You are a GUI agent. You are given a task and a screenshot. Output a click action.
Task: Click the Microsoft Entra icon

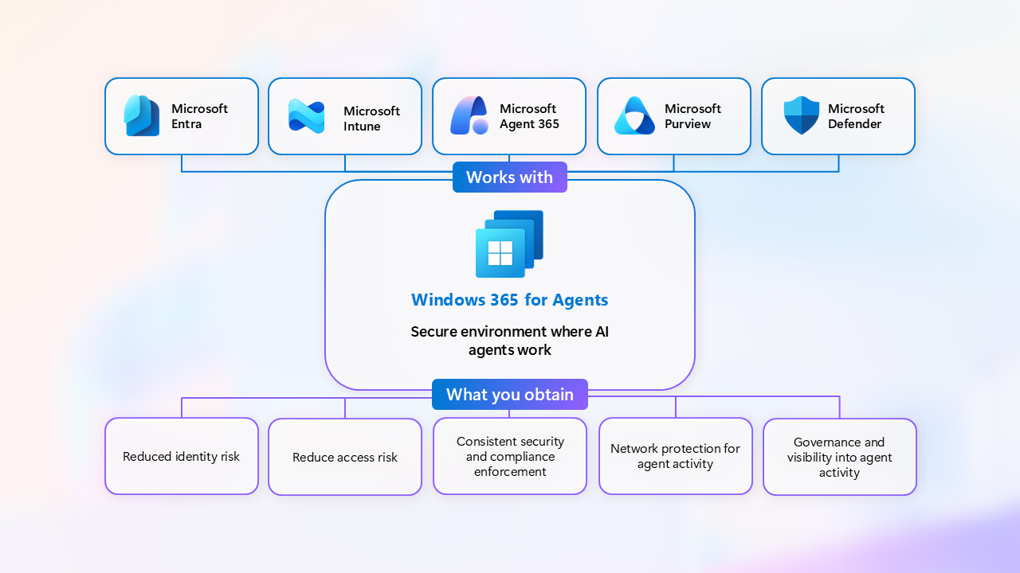click(142, 116)
